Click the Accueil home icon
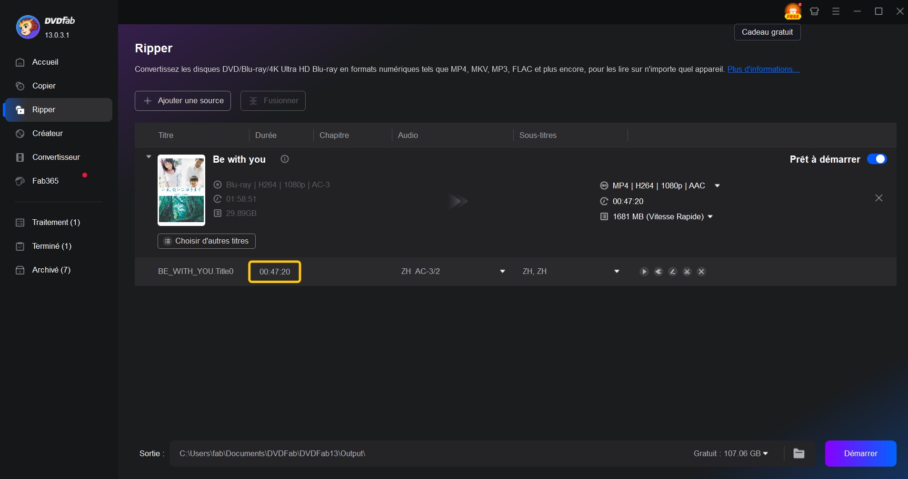The height and width of the screenshot is (479, 908). pyautogui.click(x=20, y=62)
